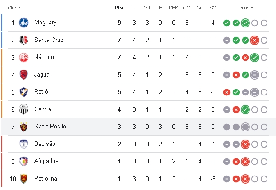Viewport: 276px width, 190px height.
Task: Click the Afogados club crest
Action: pos(24,162)
